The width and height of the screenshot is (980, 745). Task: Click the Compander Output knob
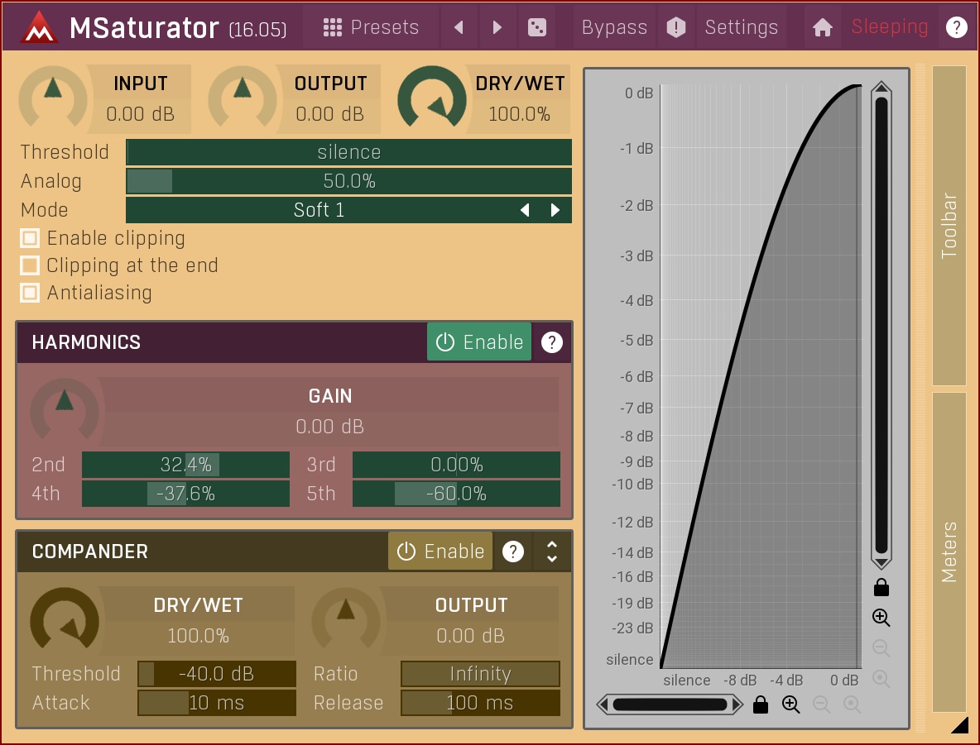click(346, 620)
